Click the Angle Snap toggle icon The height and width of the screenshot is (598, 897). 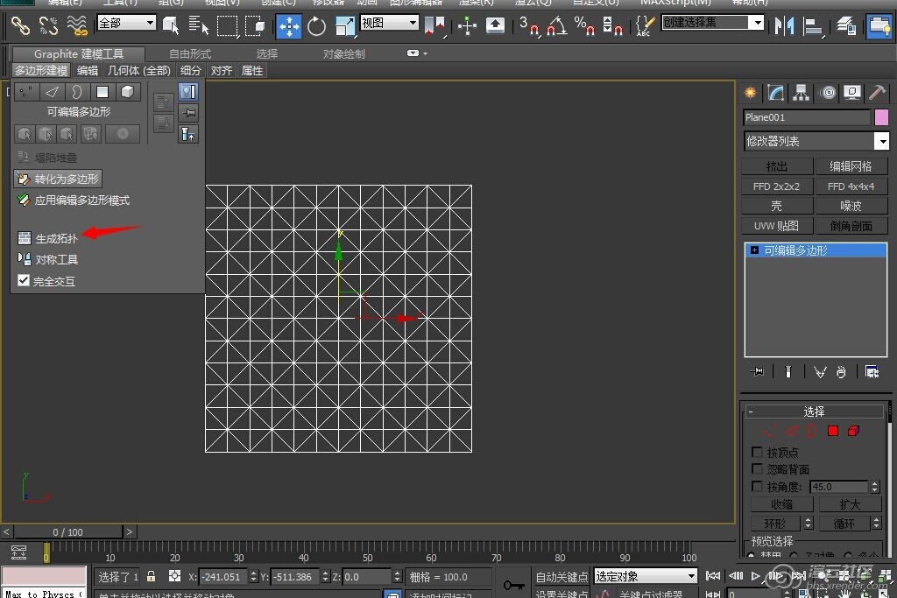(556, 26)
